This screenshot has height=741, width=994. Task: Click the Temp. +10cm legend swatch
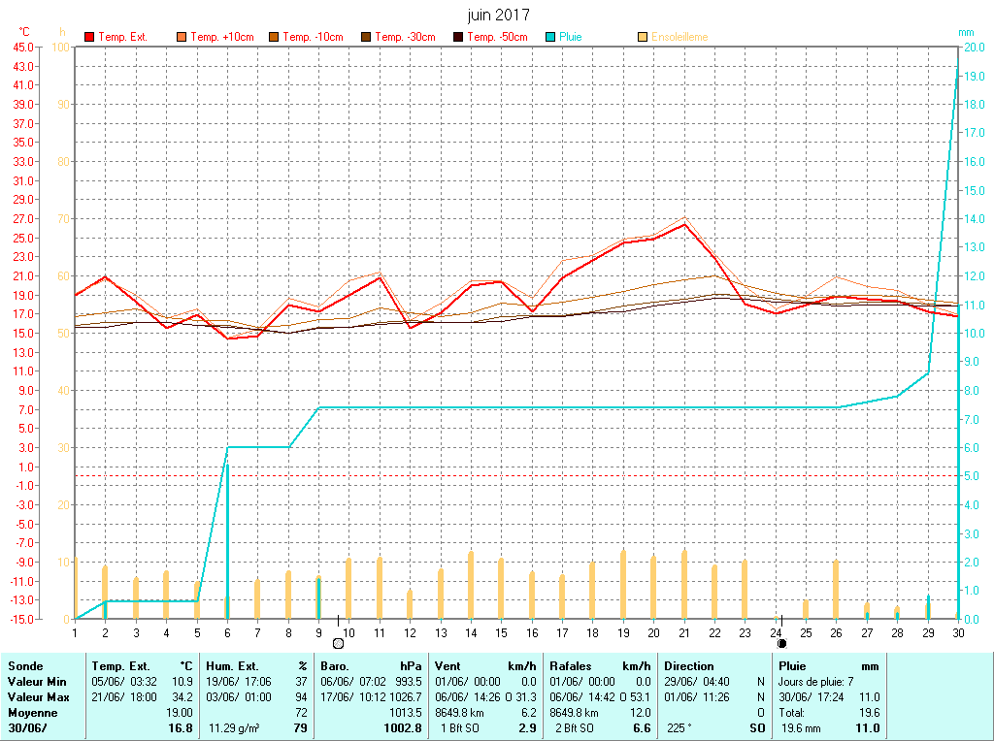click(182, 37)
